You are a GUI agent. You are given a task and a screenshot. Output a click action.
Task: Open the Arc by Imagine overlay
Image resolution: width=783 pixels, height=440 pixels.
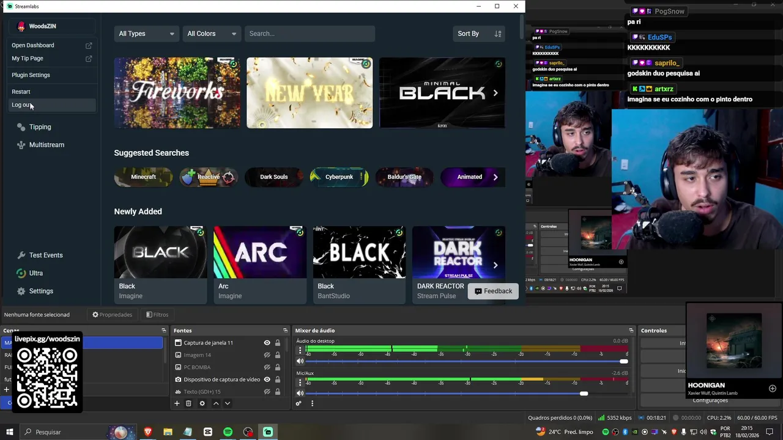pos(260,265)
